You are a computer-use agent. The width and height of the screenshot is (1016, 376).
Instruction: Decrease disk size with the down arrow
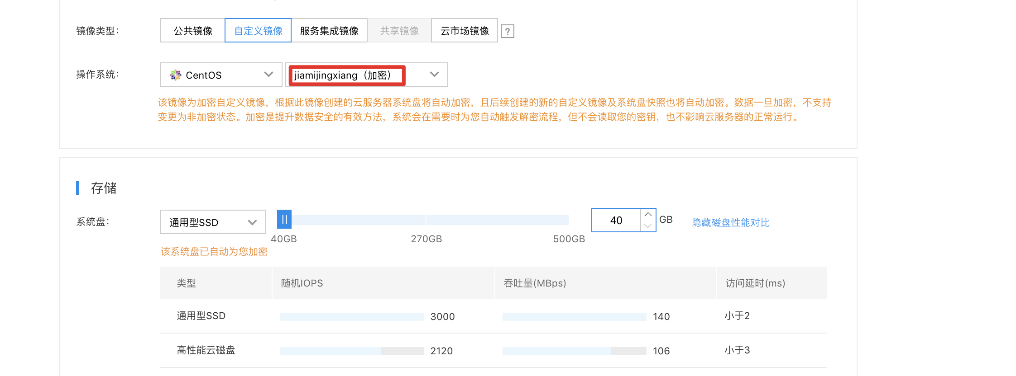coord(648,226)
